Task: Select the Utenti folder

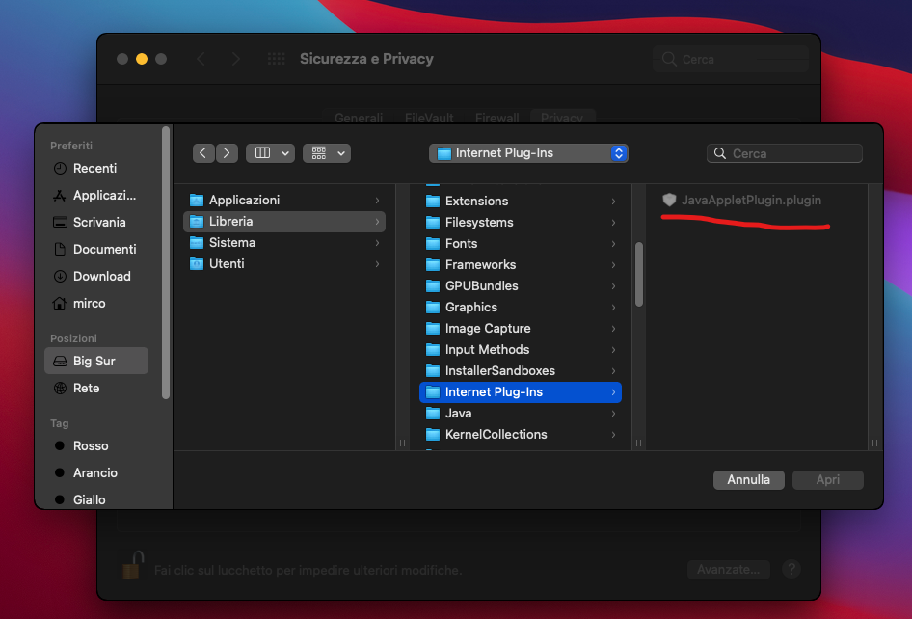Action: click(x=284, y=263)
